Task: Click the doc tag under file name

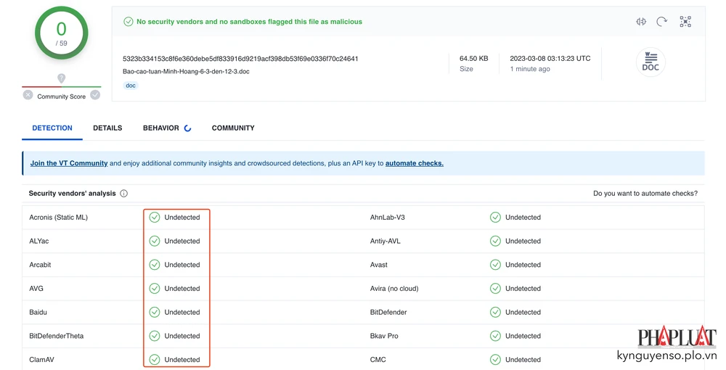Action: pyautogui.click(x=131, y=86)
